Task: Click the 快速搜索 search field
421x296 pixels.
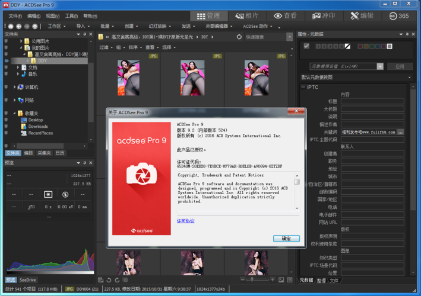Action: [265, 37]
